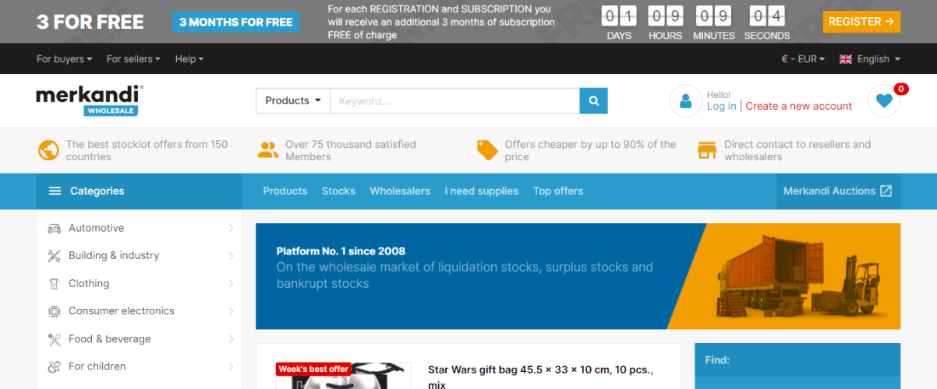
Task: Click the UK flag language icon
Action: click(846, 59)
